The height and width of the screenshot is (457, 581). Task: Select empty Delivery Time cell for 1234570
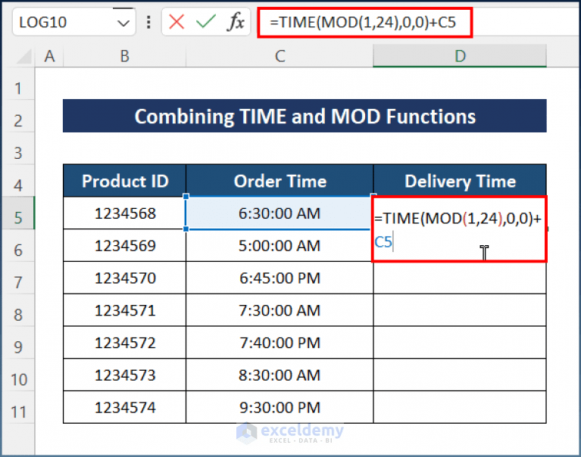pyautogui.click(x=460, y=278)
